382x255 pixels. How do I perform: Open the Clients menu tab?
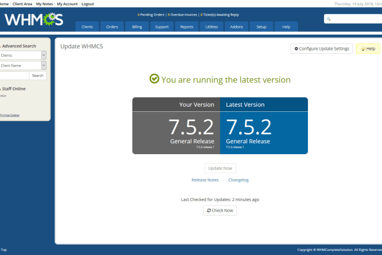click(87, 27)
